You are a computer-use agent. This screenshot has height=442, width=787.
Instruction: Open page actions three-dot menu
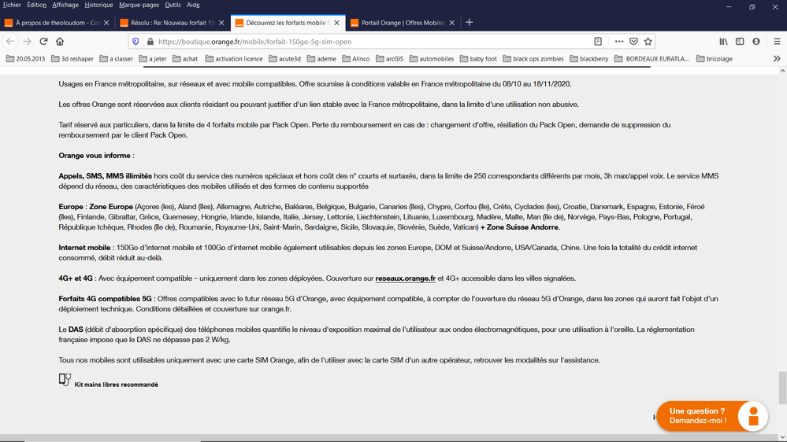619,42
